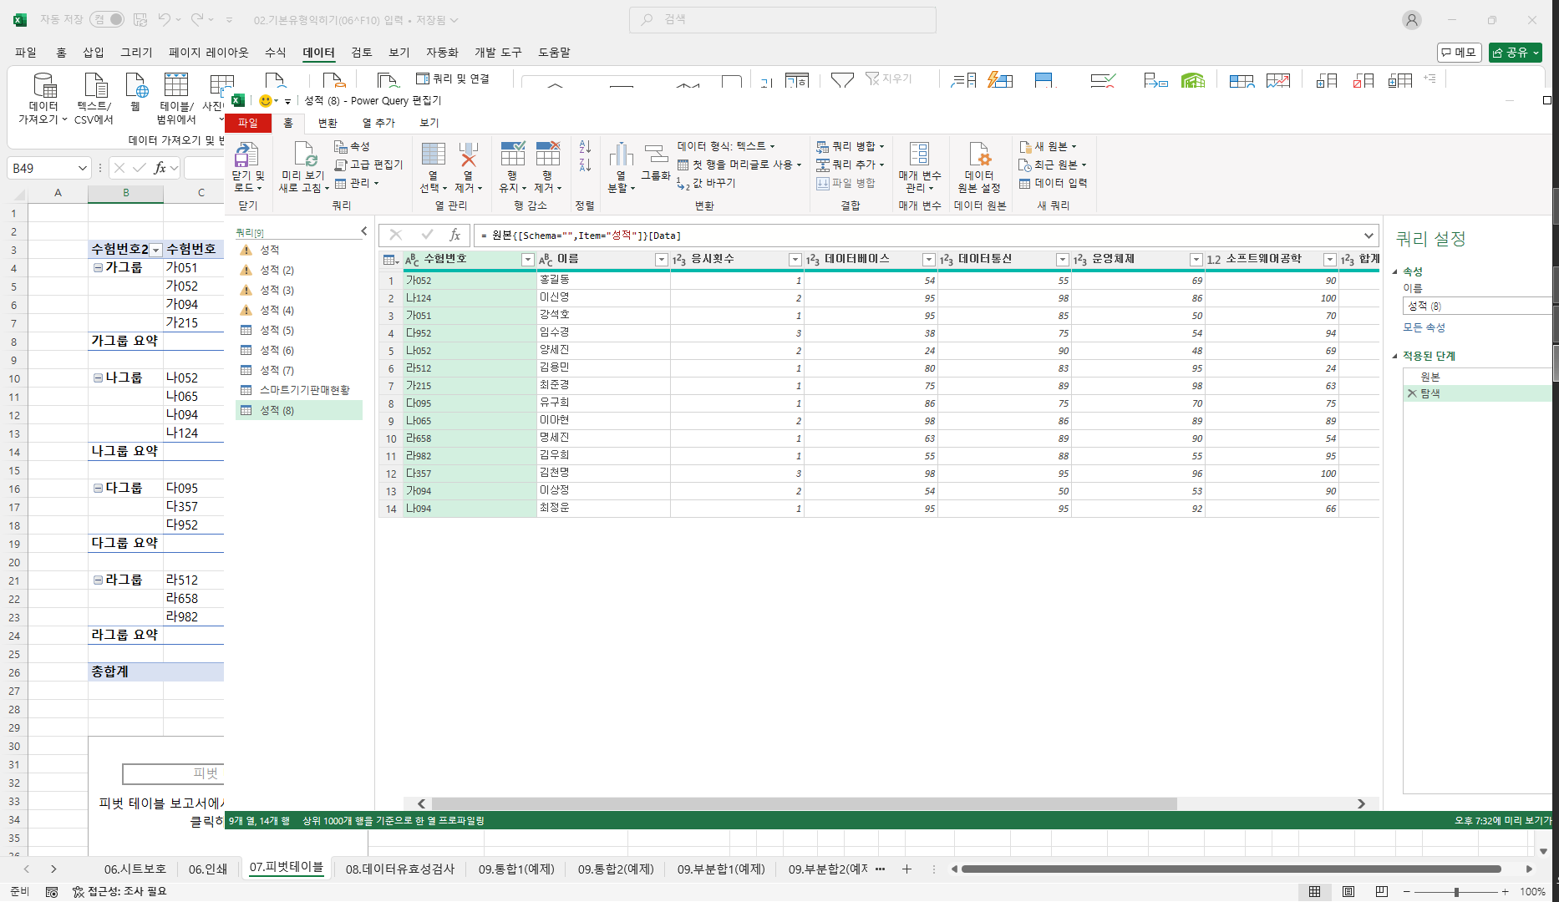Click the Remove Rows (행 제거) icon
The width and height of the screenshot is (1559, 902).
coord(547,155)
